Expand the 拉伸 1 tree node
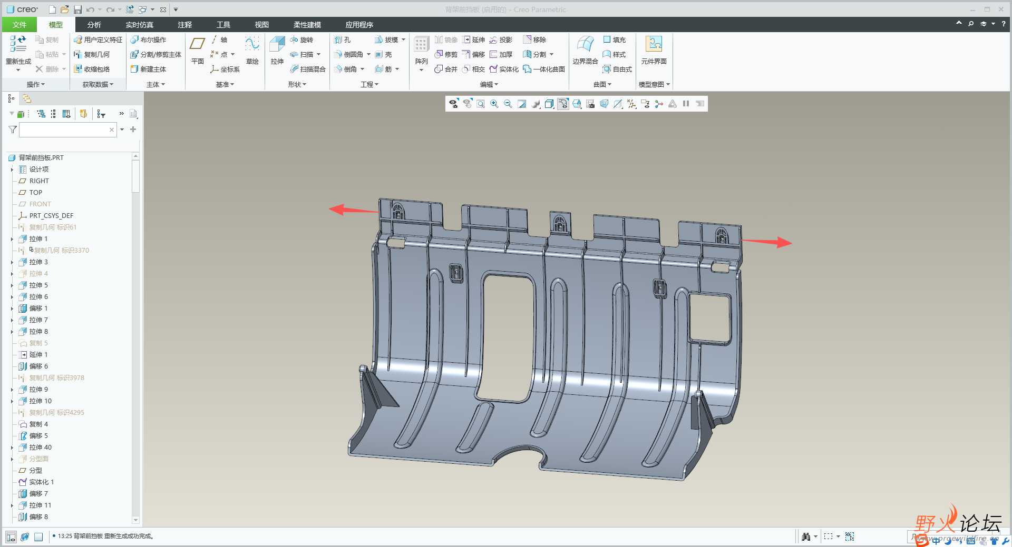 click(12, 239)
